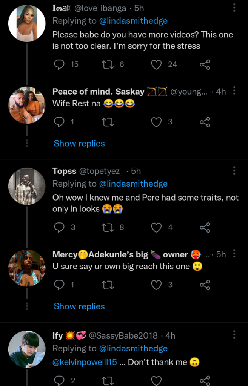Like the 'Wife Rest na' reply
This screenshot has width=248, height=386.
coord(156,121)
